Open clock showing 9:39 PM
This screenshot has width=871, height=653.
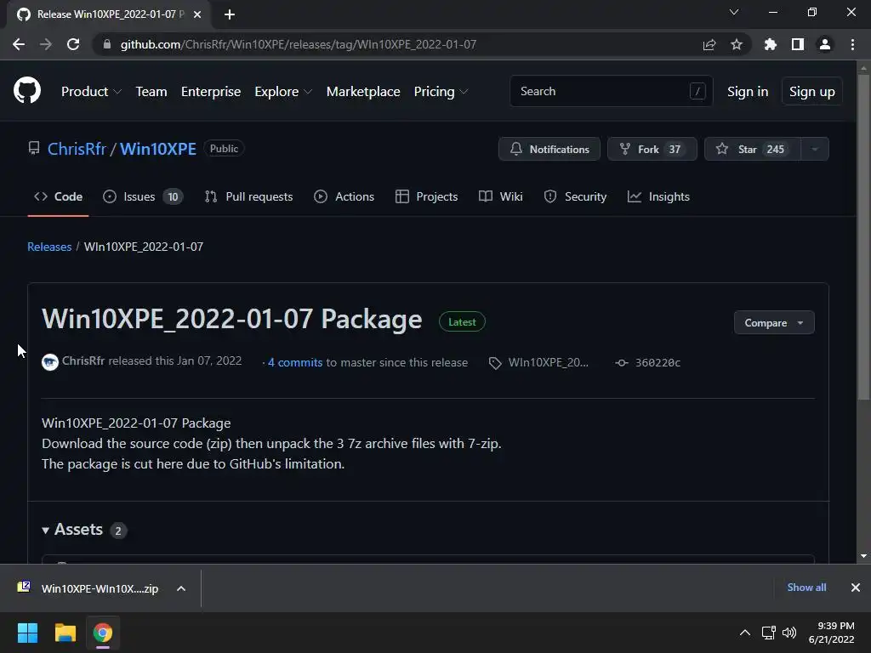(832, 633)
